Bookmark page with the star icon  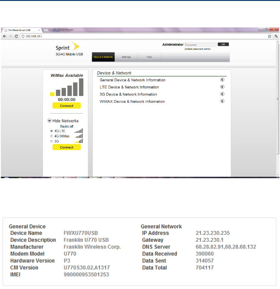coord(270,36)
